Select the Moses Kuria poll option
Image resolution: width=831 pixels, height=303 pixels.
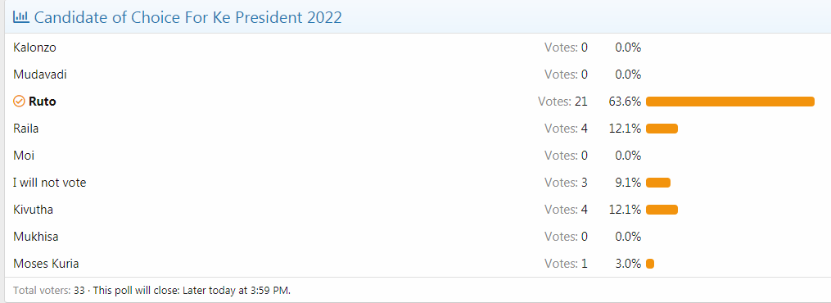46,263
